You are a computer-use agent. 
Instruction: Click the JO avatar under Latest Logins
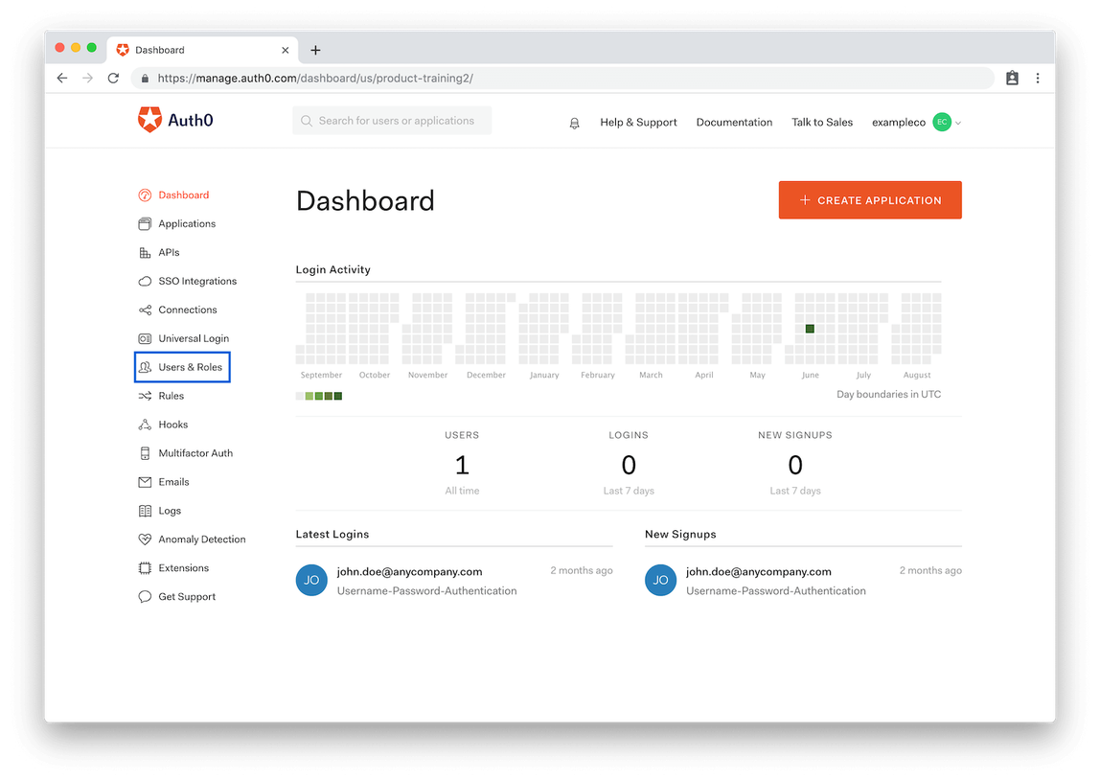[311, 581]
